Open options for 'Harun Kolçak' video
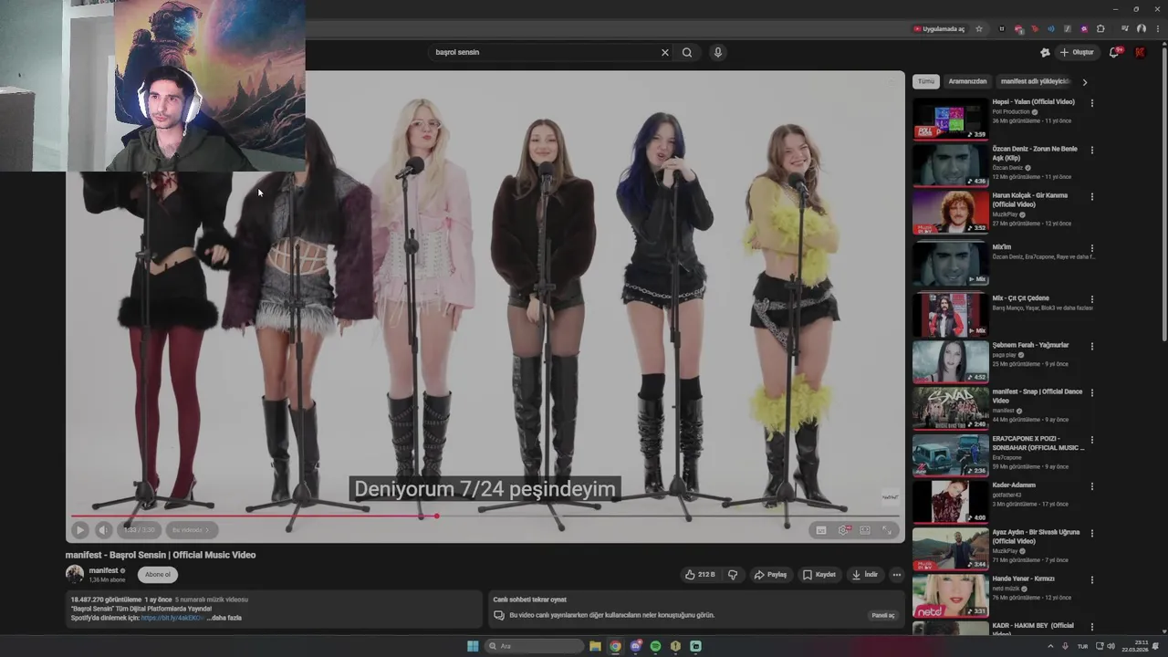 (1091, 196)
